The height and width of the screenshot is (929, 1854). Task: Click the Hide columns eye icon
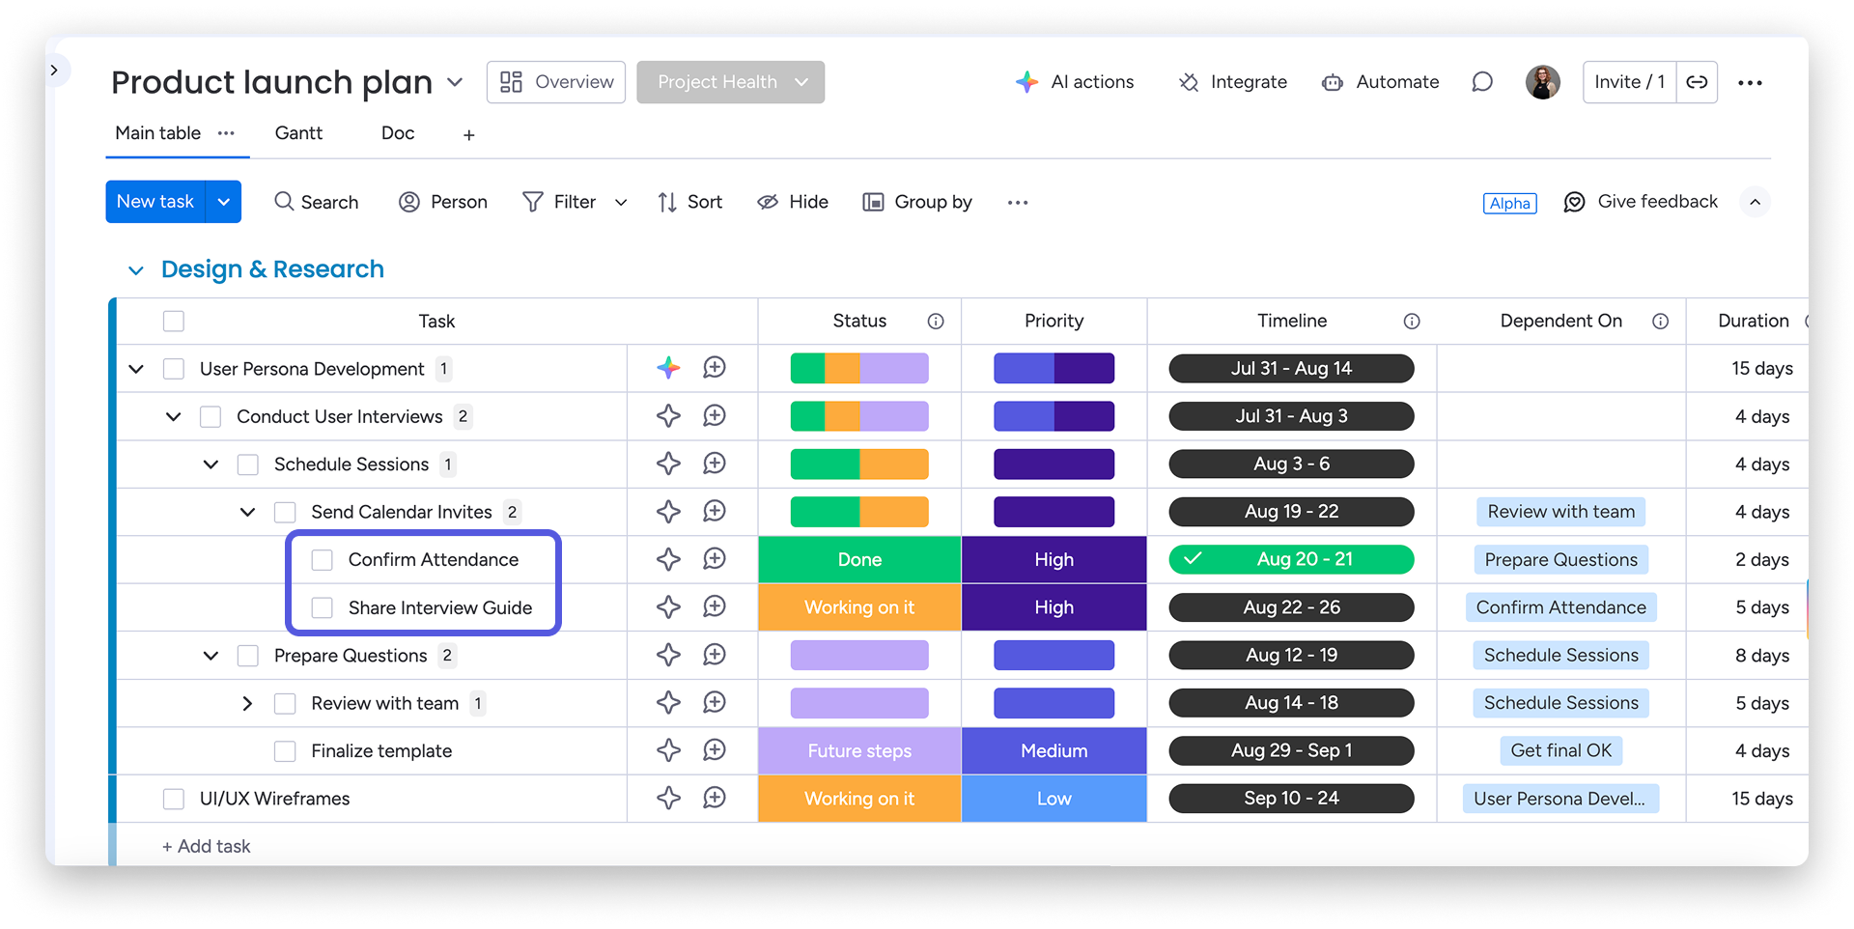click(768, 202)
